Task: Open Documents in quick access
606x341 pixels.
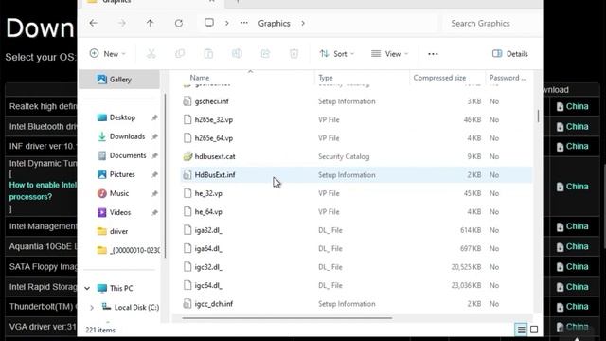Action: coord(128,155)
